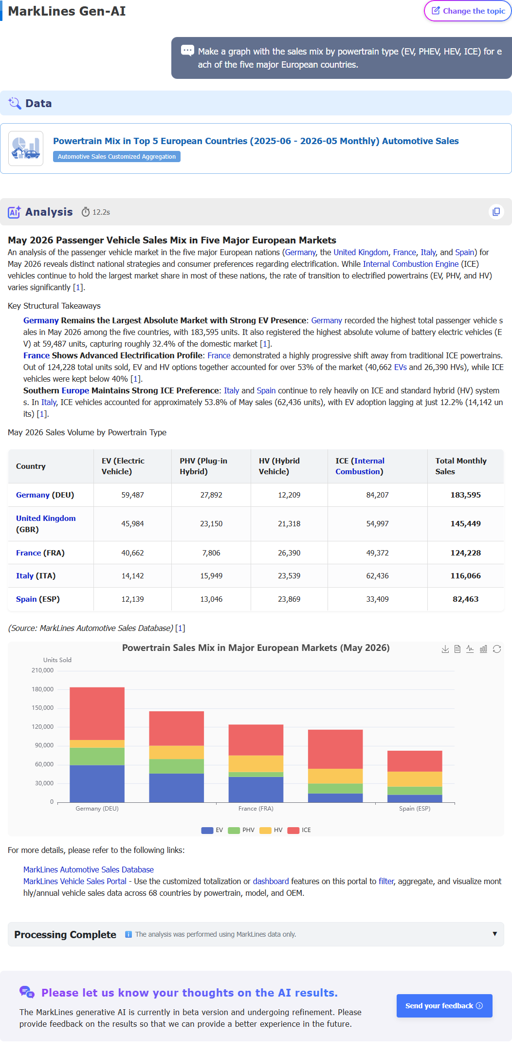Download the chart as an image
Viewport: 512px width, 1055px height.
[445, 649]
